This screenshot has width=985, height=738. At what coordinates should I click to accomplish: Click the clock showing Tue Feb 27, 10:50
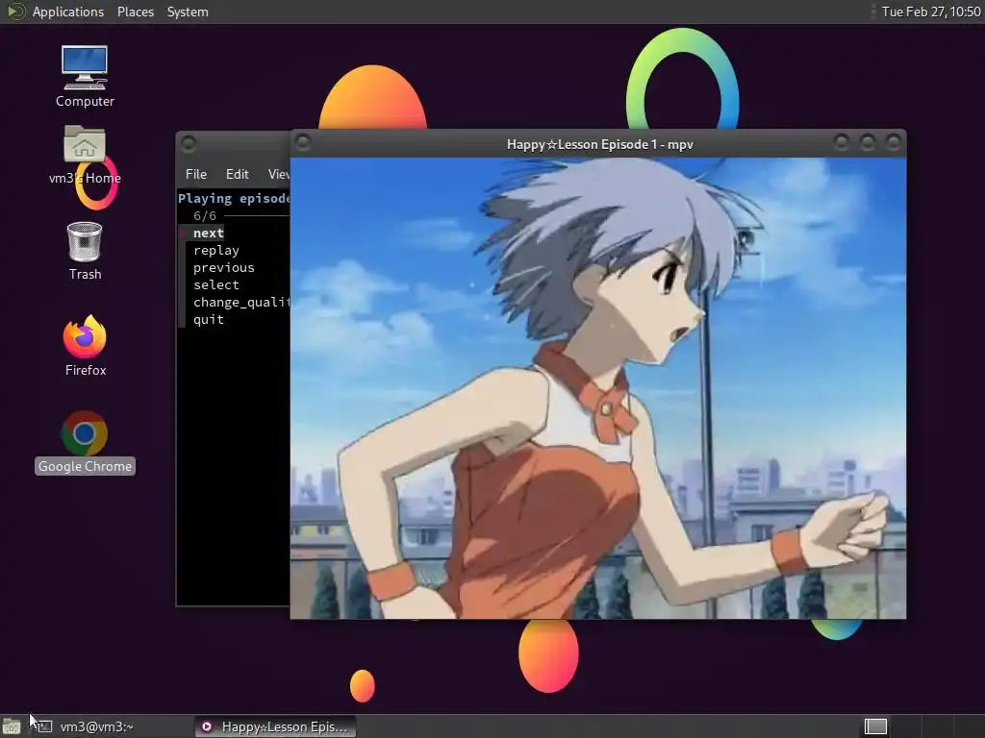(930, 12)
